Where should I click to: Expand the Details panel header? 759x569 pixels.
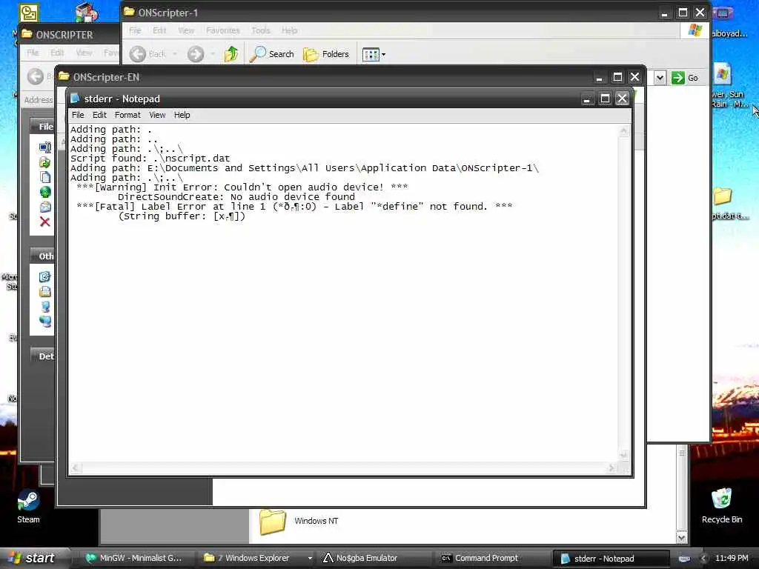[x=42, y=356]
